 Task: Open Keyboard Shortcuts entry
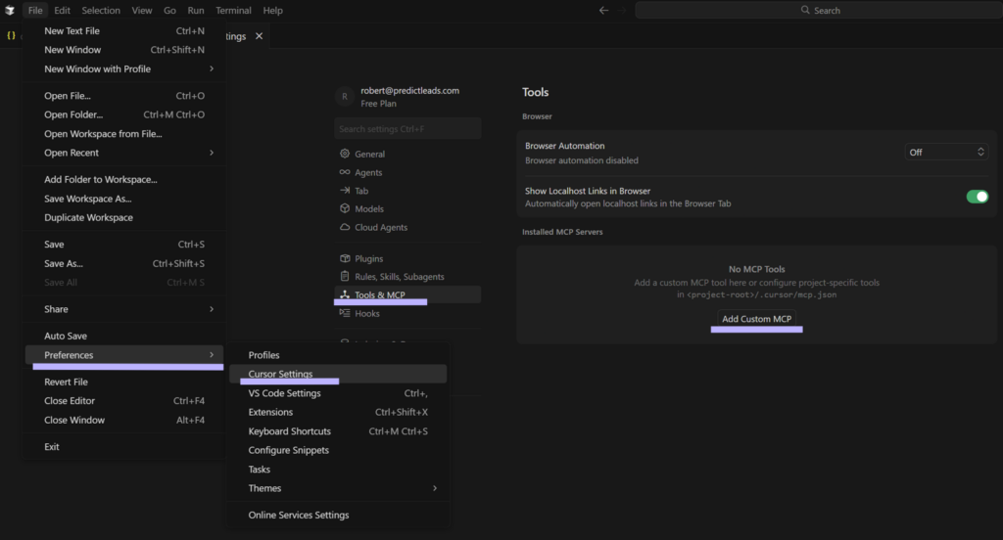[338, 431]
